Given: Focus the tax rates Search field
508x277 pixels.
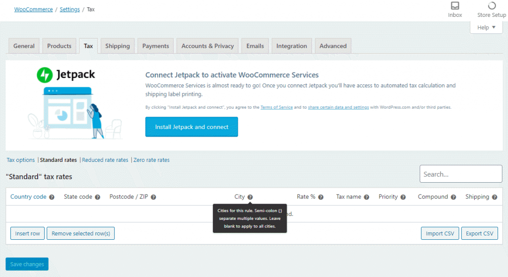Looking at the screenshot, I should tap(461, 174).
